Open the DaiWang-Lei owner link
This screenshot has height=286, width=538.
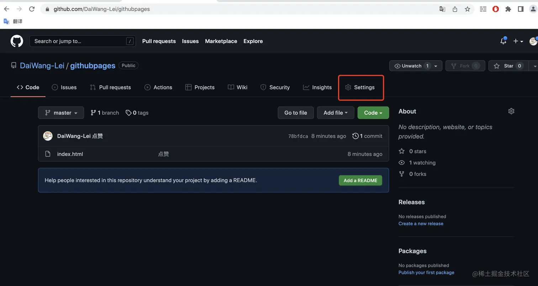pos(42,66)
